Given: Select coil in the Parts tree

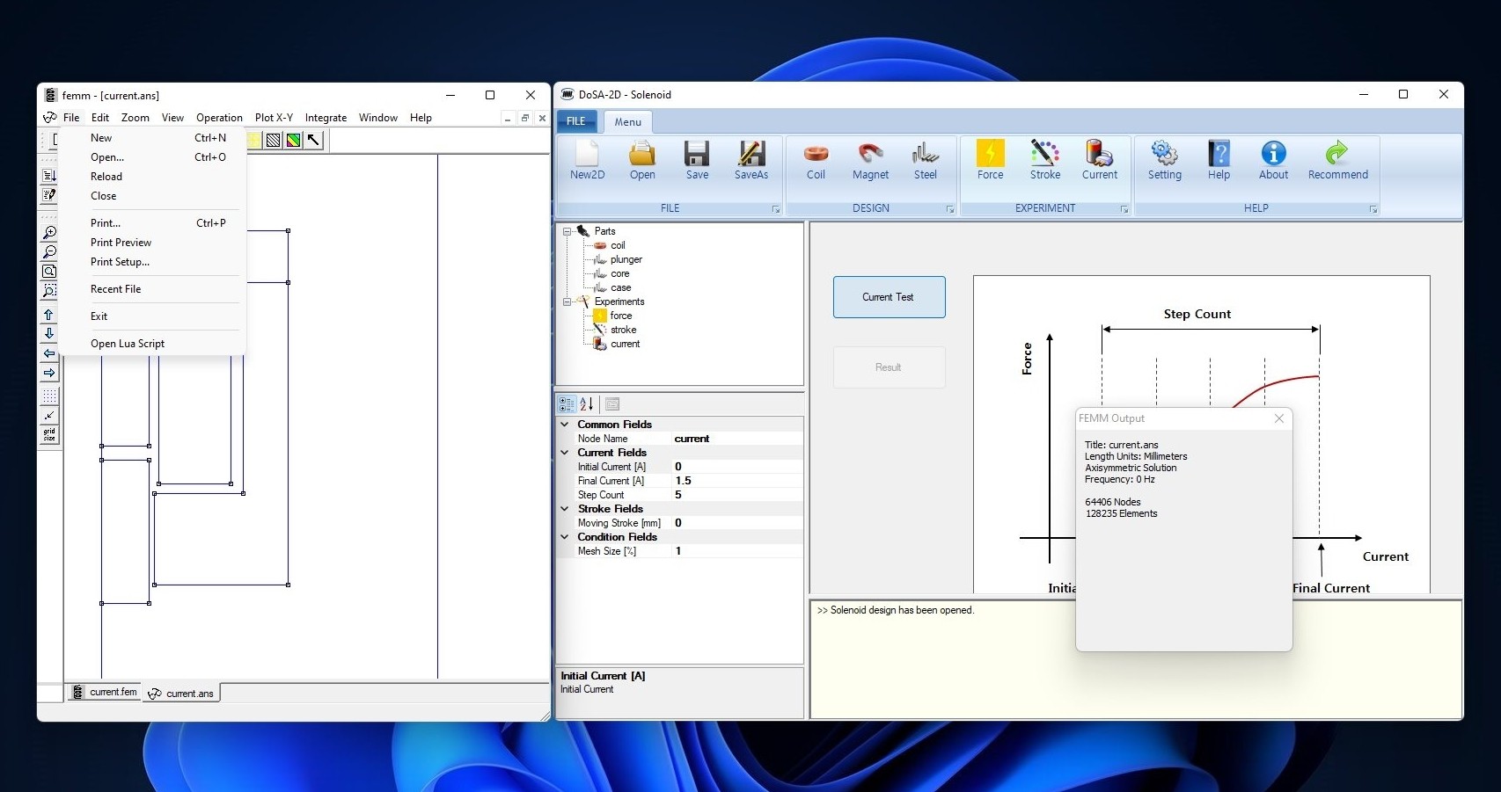Looking at the screenshot, I should 618,245.
